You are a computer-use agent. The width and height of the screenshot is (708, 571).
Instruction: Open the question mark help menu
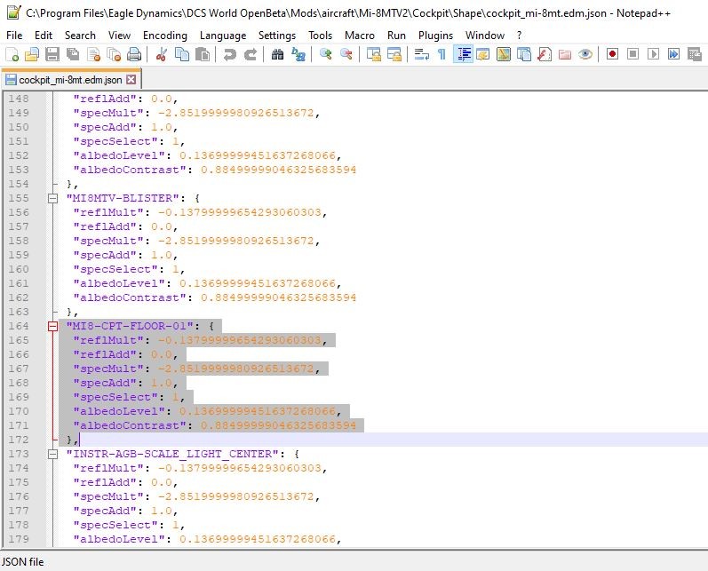(x=520, y=36)
